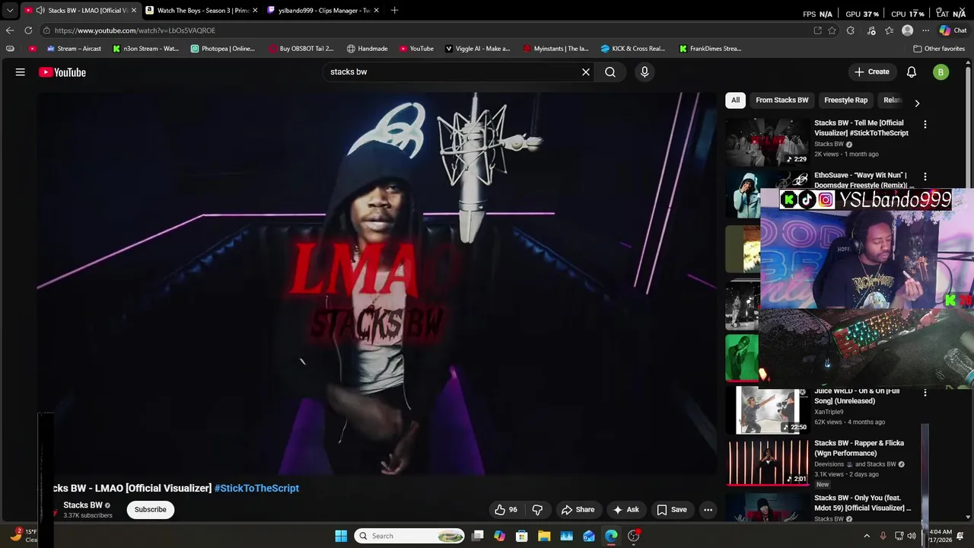This screenshot has height=548, width=974.
Task: Open Other favorites folder
Action: (x=939, y=49)
